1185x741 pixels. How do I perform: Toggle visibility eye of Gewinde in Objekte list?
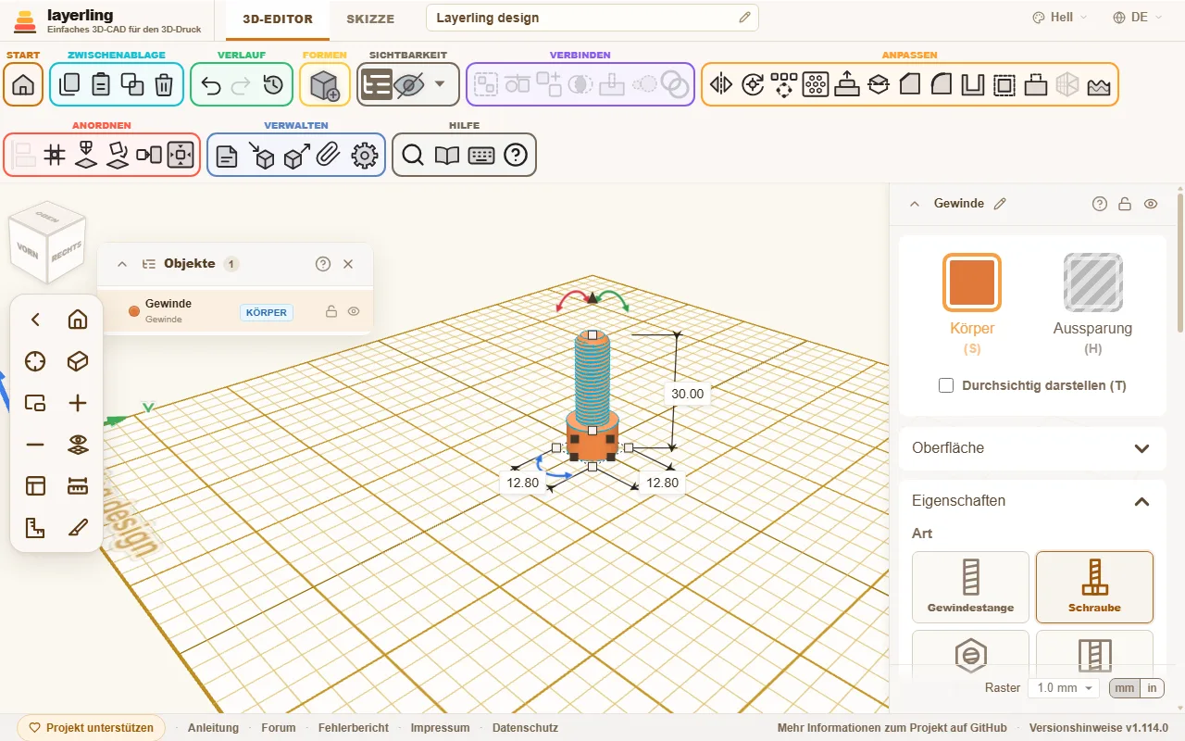point(354,312)
